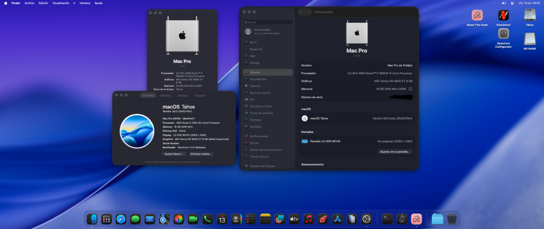Click Inicia sesión Apple account

[267, 31]
